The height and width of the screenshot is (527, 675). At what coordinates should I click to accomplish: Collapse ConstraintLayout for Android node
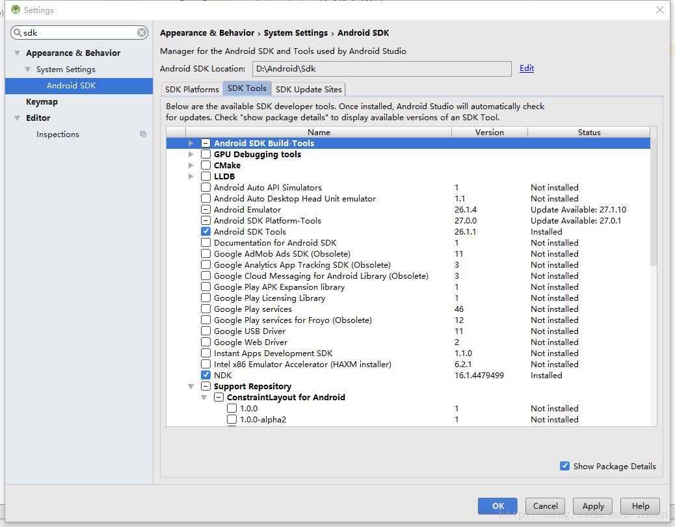click(204, 398)
